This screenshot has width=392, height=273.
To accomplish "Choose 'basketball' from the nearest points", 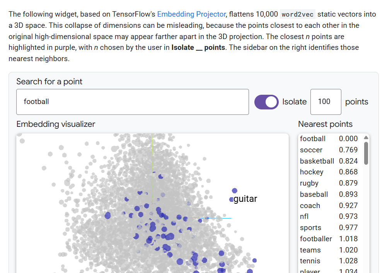I will (x=317, y=161).
